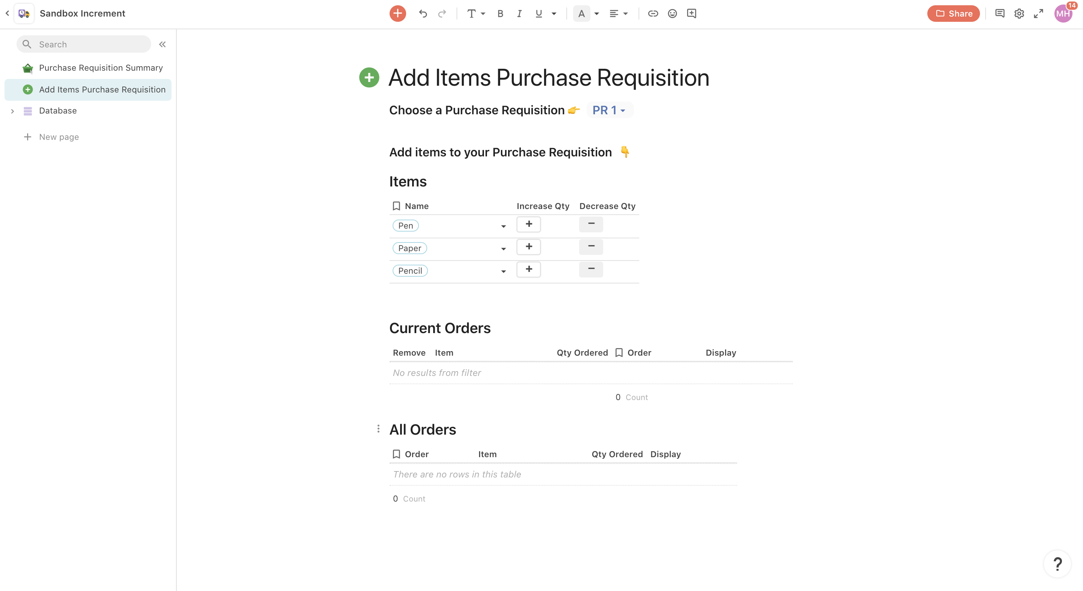1083x591 pixels.
Task: Open doc settings gear
Action: click(1019, 14)
